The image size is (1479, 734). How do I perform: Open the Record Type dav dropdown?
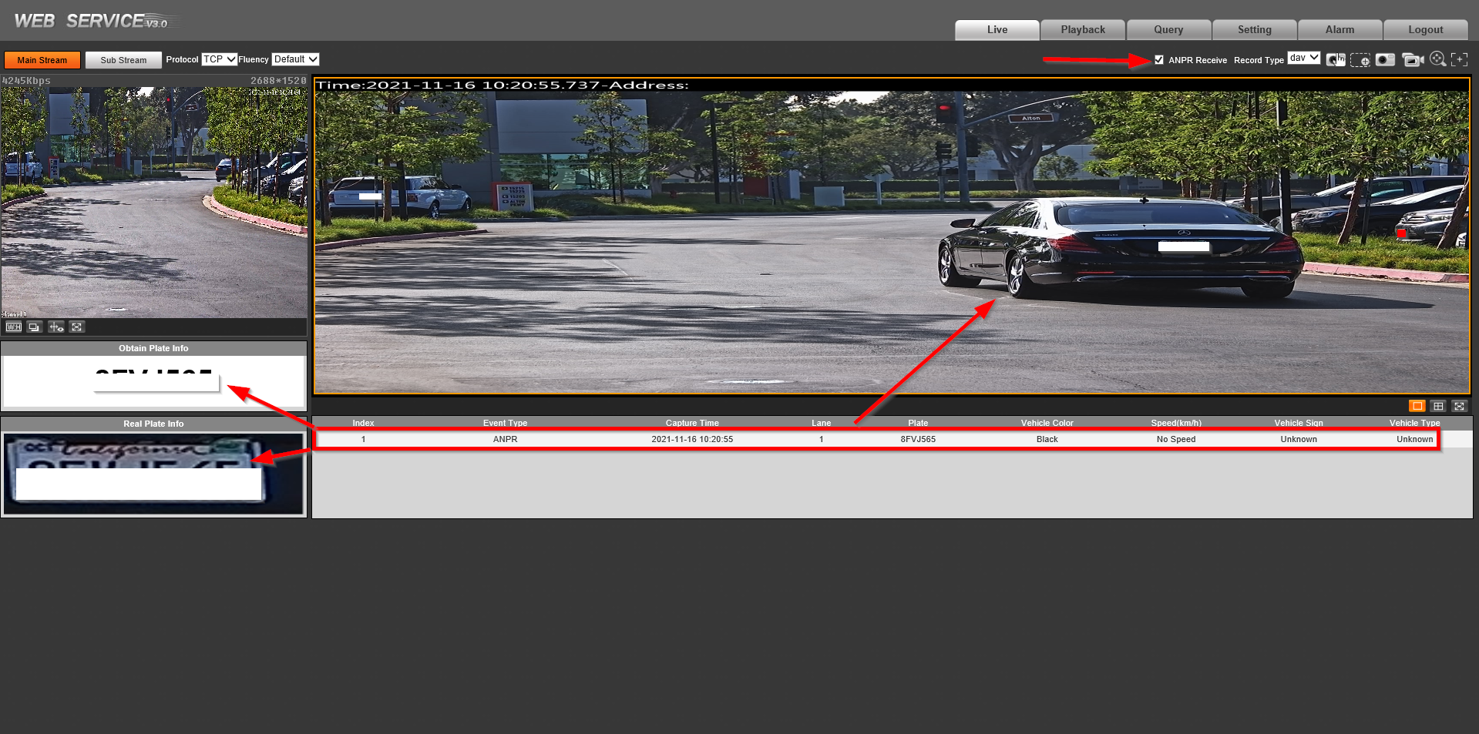[x=1304, y=59]
